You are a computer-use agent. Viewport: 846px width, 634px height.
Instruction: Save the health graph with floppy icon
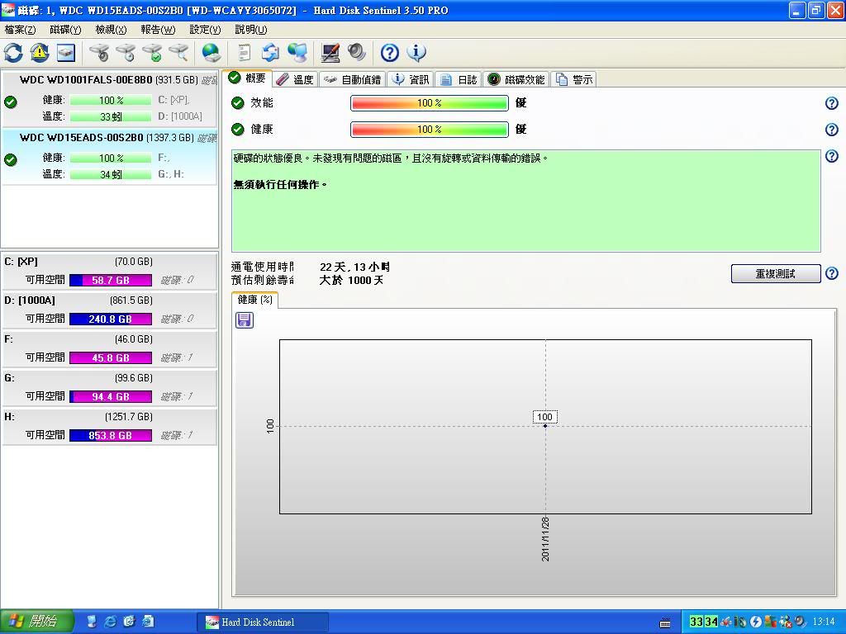[x=244, y=320]
